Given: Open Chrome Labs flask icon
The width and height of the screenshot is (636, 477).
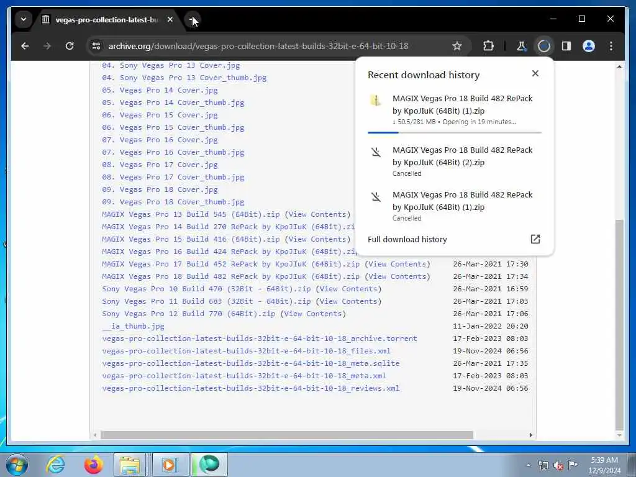Looking at the screenshot, I should tap(521, 46).
